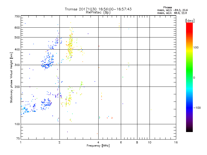
Task: Click the "10" frequency axis tick label
Action: [150, 142]
